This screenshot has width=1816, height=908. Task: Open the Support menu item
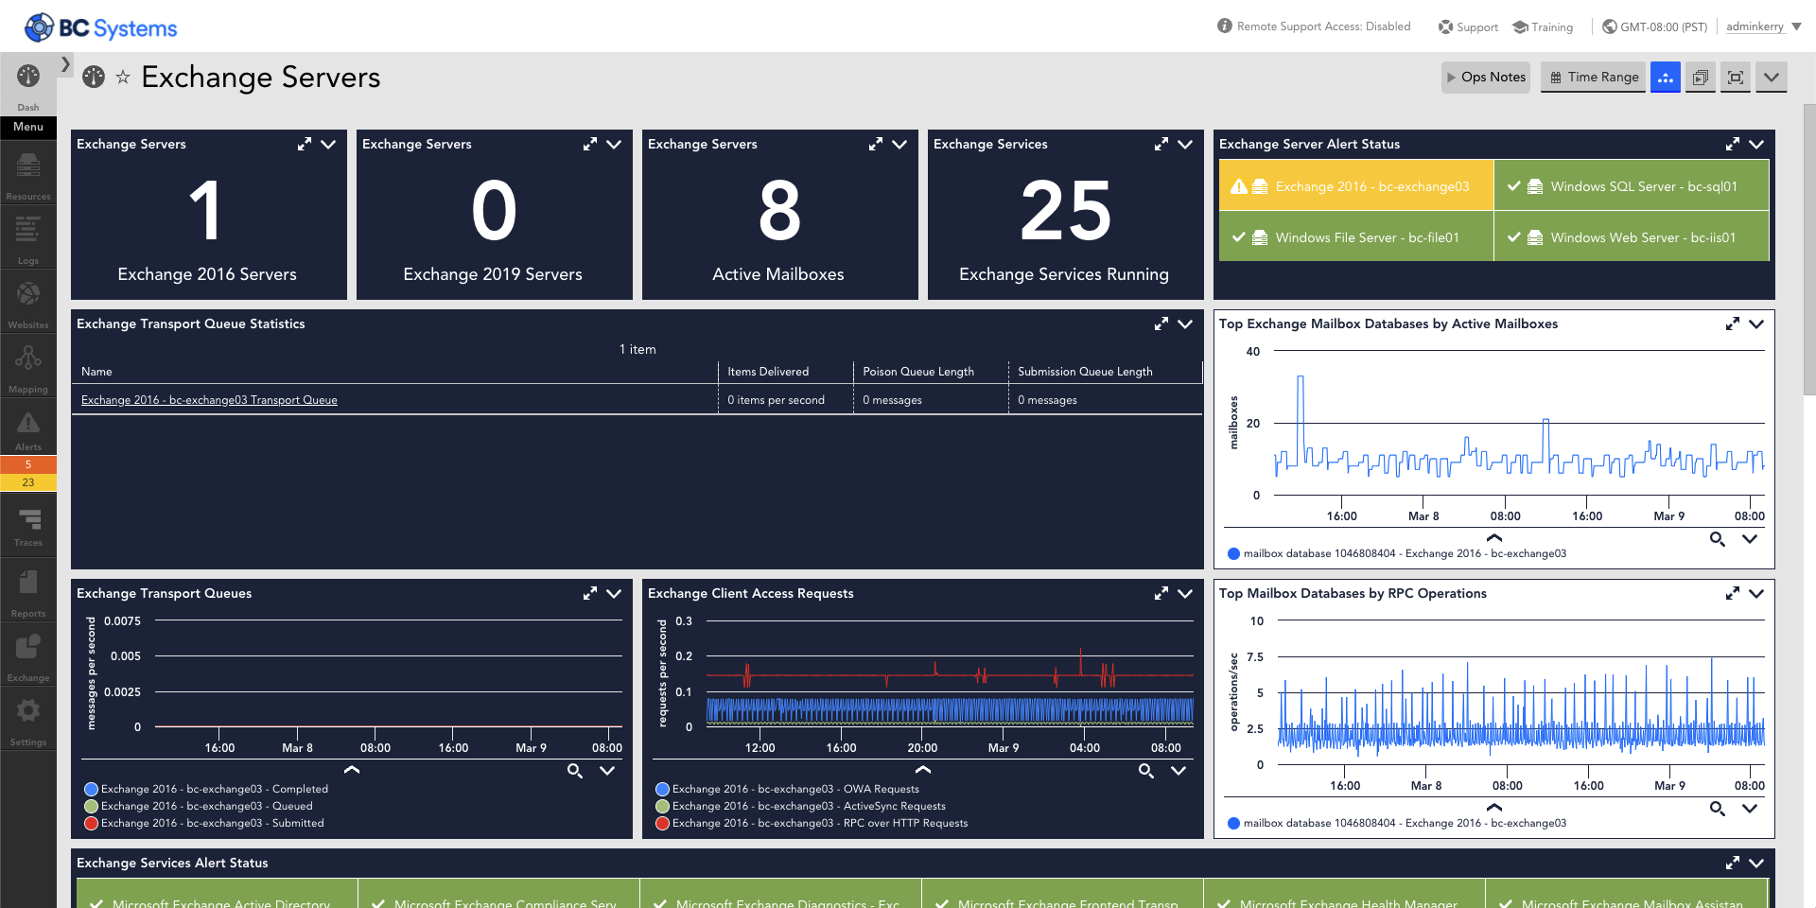[1468, 26]
